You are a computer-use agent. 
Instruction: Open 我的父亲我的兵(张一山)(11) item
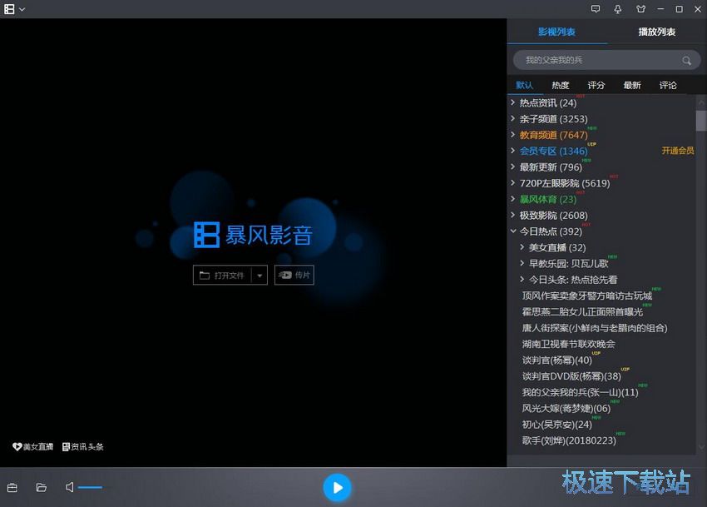581,392
